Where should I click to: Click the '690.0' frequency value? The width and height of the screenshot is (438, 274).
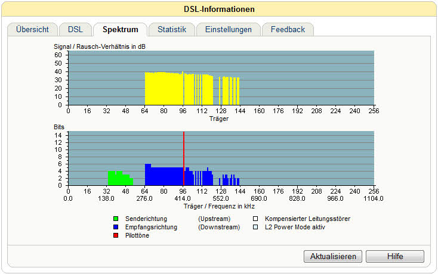click(x=259, y=199)
